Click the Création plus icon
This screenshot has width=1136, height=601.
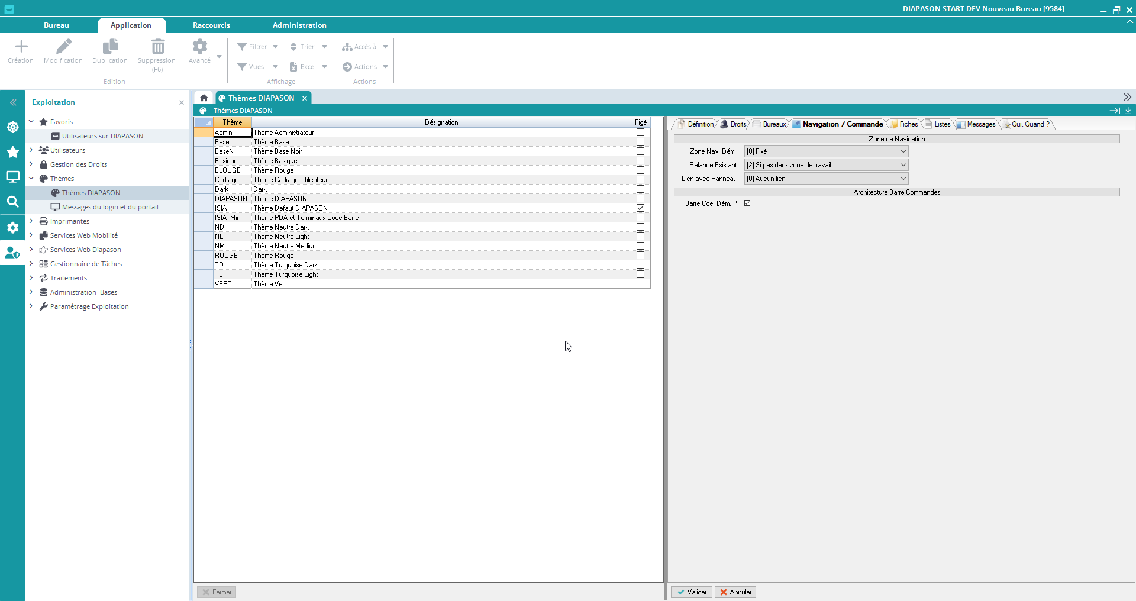[x=21, y=47]
